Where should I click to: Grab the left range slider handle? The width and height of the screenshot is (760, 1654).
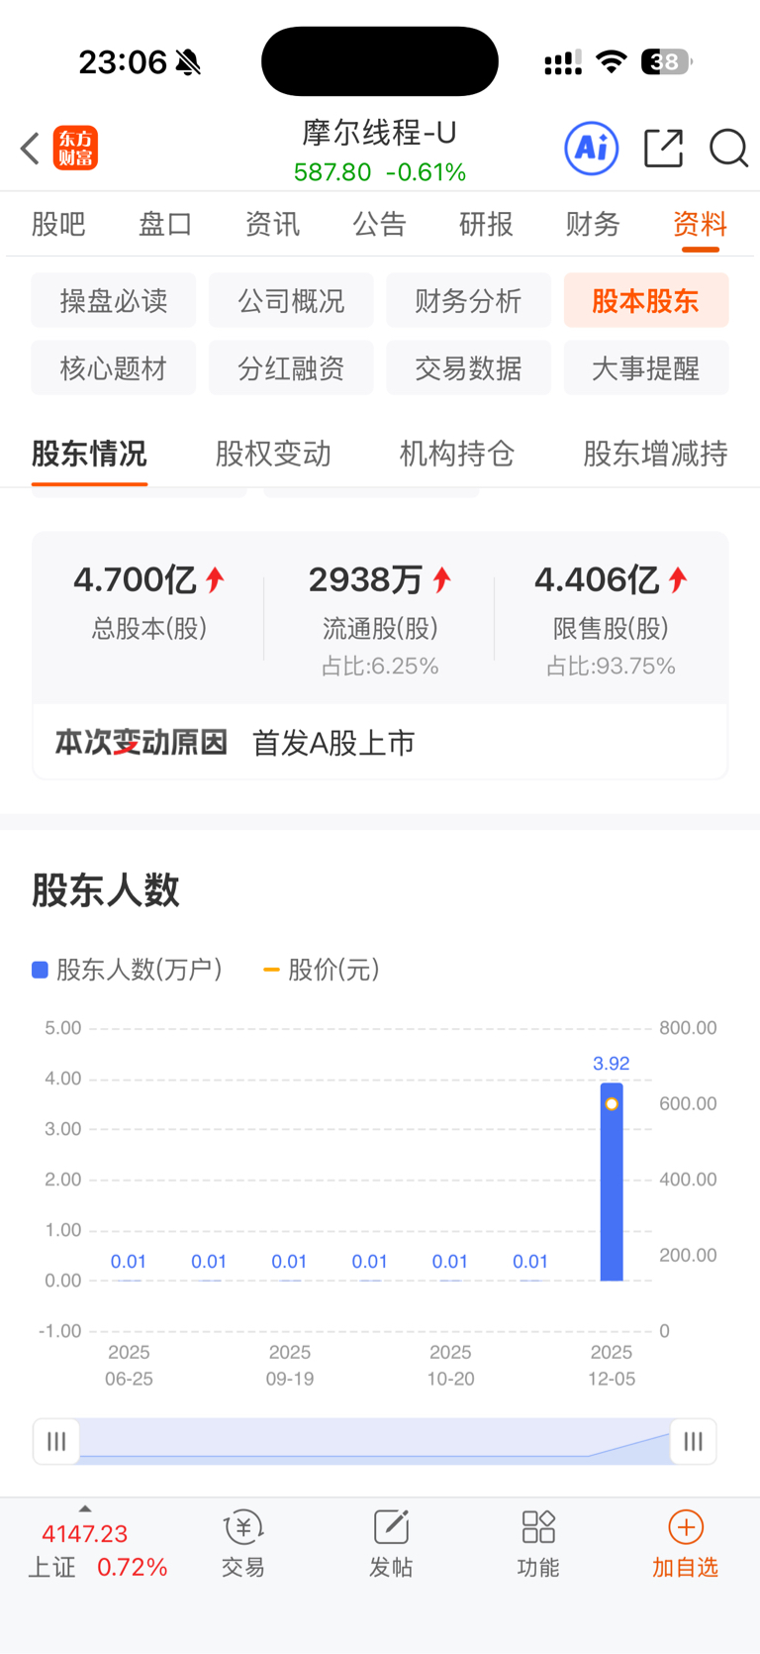tap(56, 1441)
